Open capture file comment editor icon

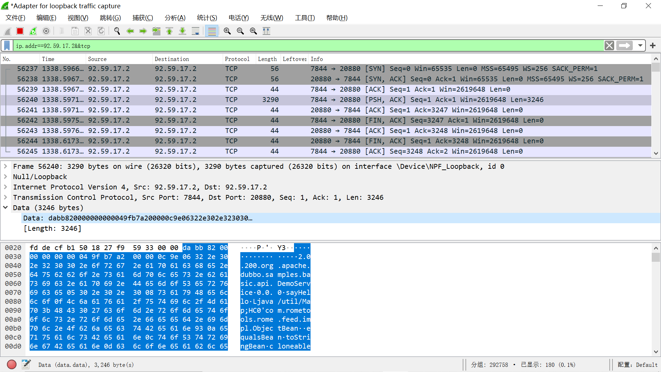pyautogui.click(x=26, y=364)
